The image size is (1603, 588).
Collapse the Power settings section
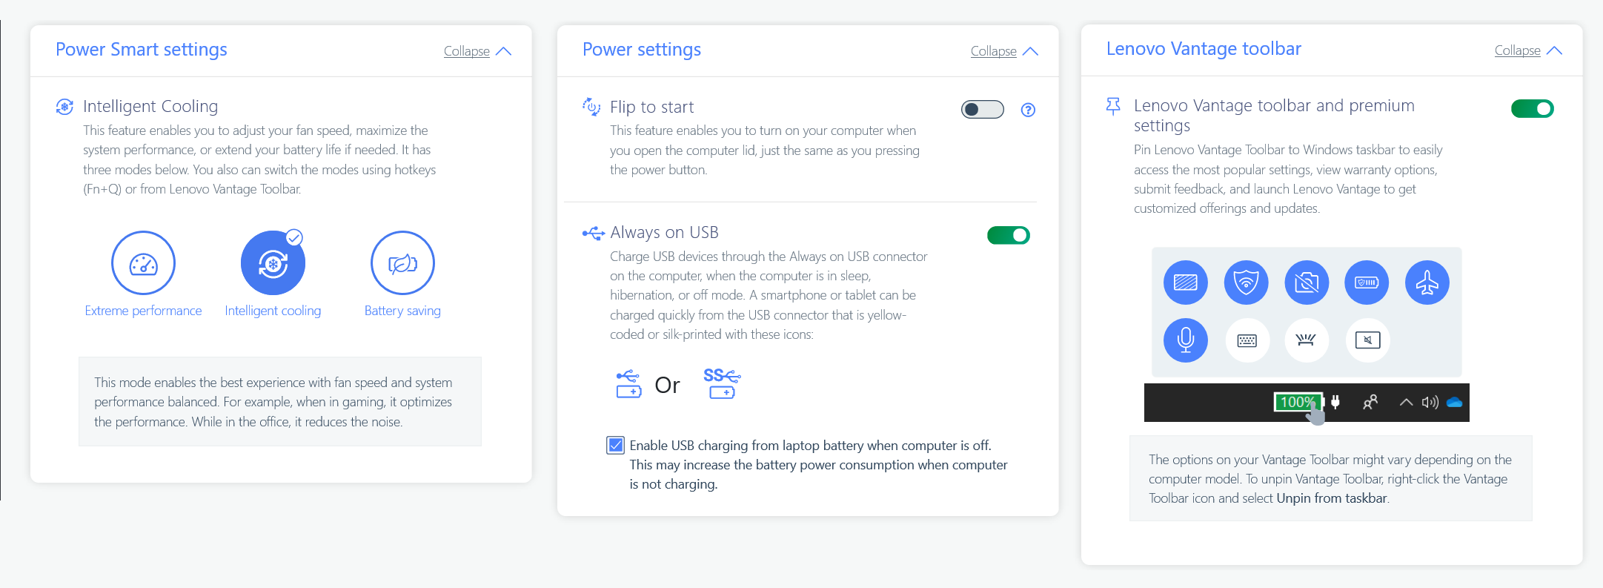1004,51
